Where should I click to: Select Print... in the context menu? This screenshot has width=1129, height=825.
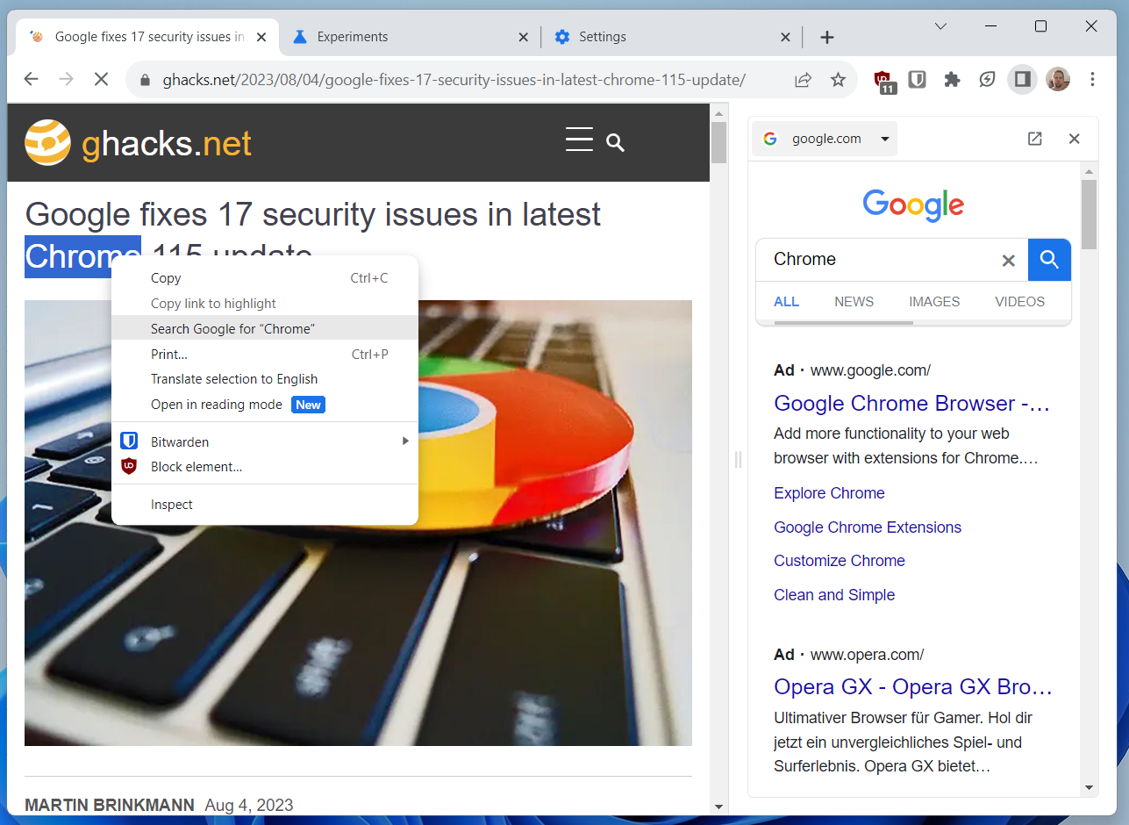pos(265,355)
